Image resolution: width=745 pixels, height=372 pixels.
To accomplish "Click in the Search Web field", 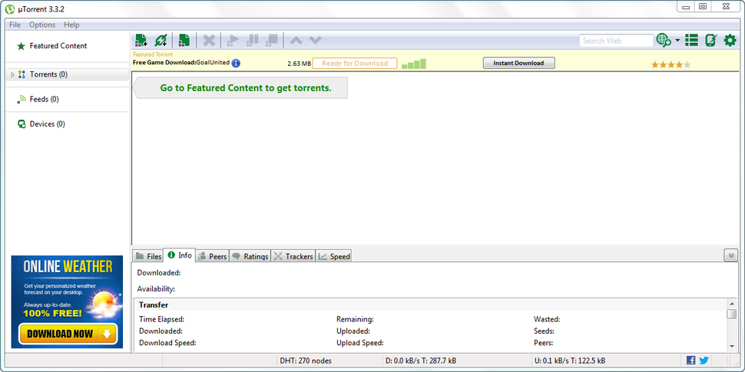I will pos(615,41).
